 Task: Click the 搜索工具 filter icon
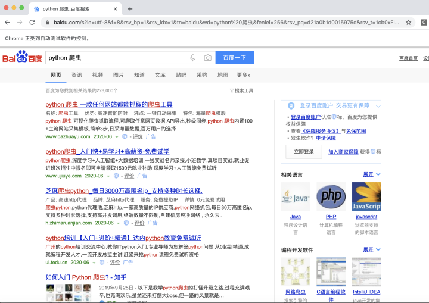pos(231,90)
